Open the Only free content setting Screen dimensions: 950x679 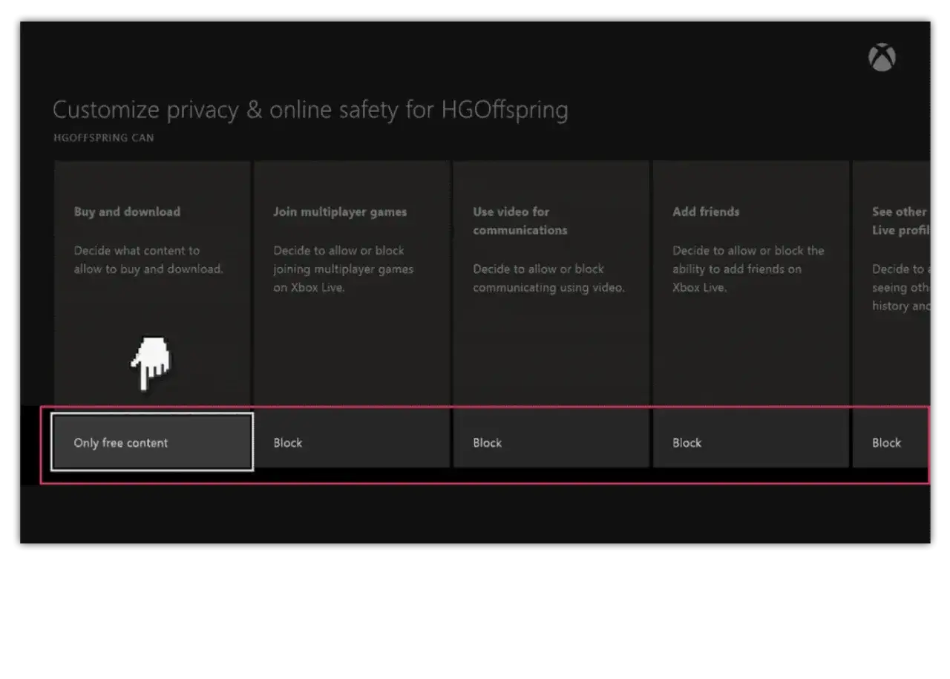(x=152, y=442)
